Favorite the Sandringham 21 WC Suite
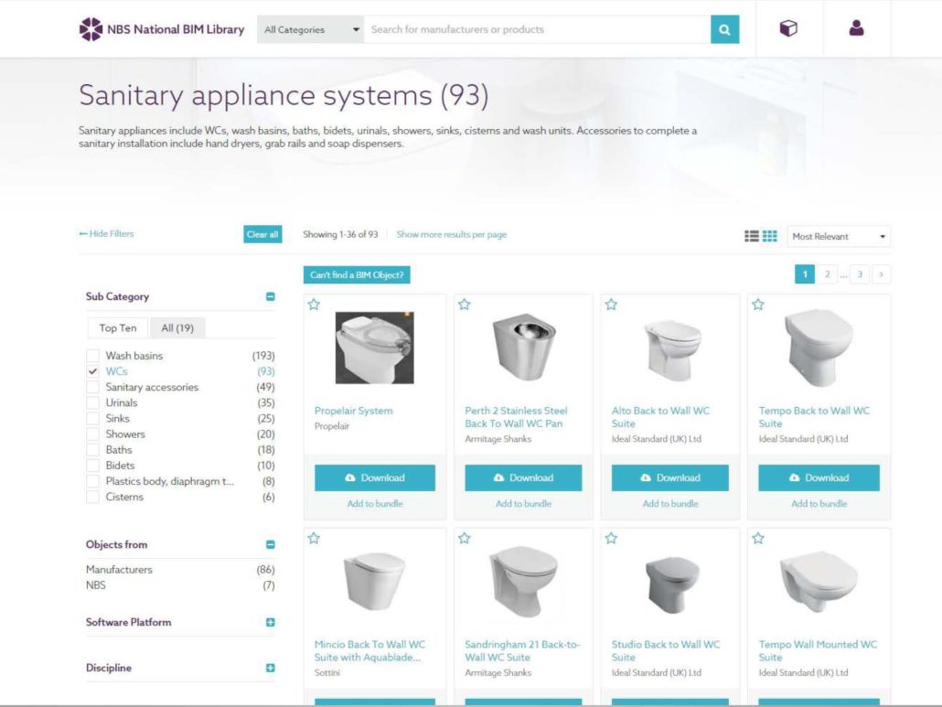The width and height of the screenshot is (942, 707). click(464, 538)
